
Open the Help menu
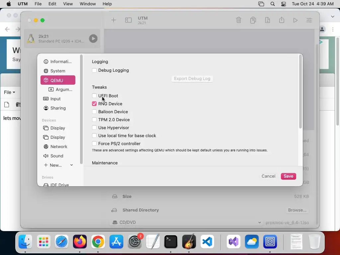point(107,4)
